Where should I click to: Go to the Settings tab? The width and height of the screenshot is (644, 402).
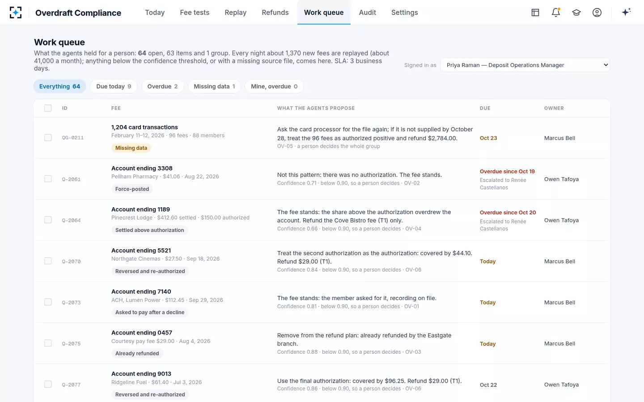[x=405, y=13]
